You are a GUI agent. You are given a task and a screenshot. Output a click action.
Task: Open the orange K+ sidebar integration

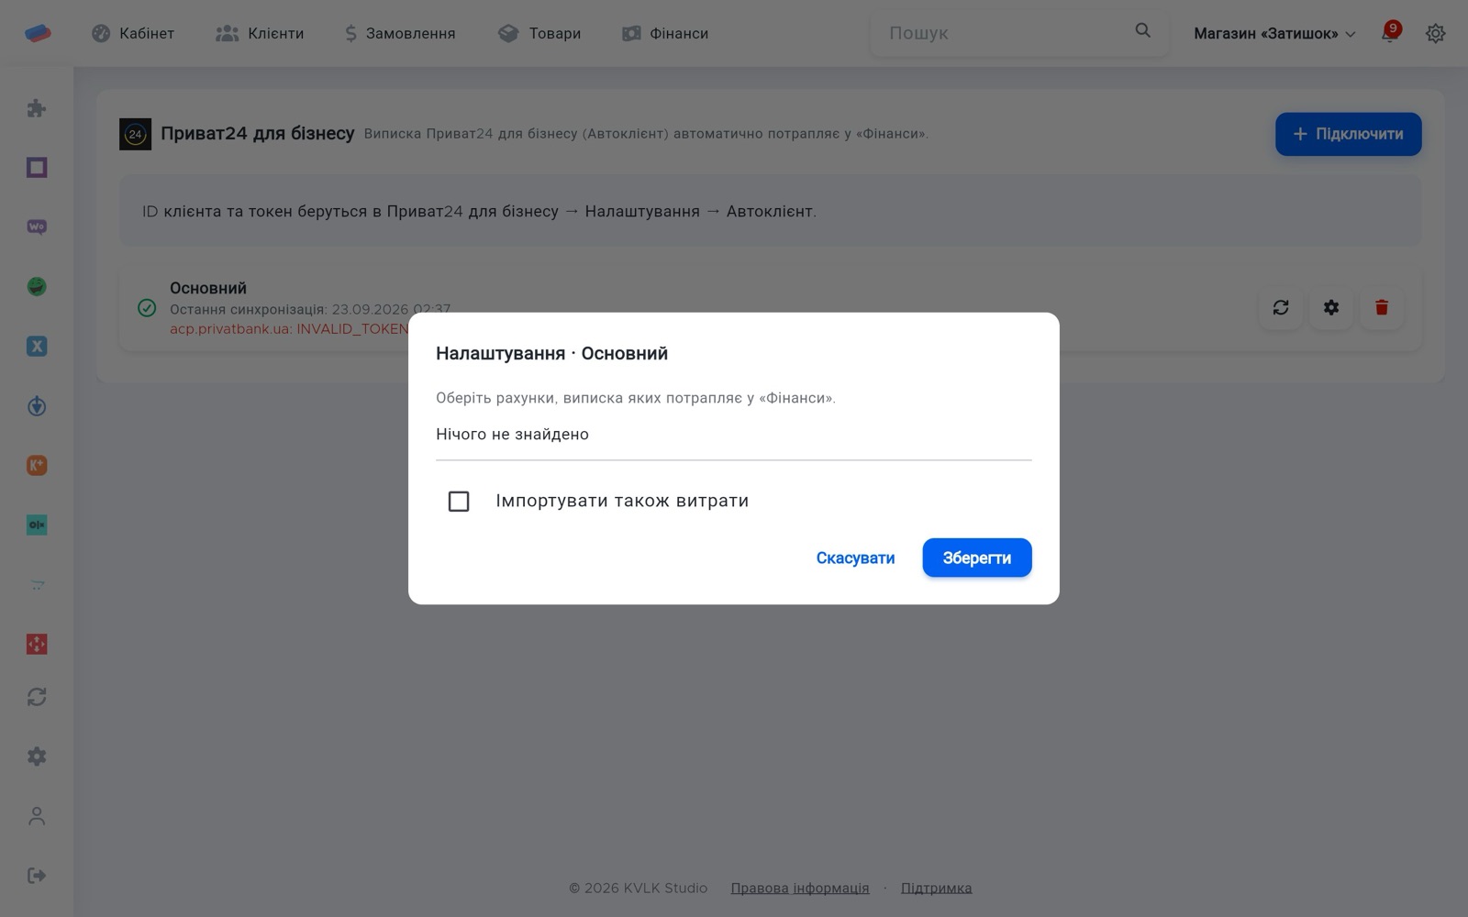coord(37,466)
